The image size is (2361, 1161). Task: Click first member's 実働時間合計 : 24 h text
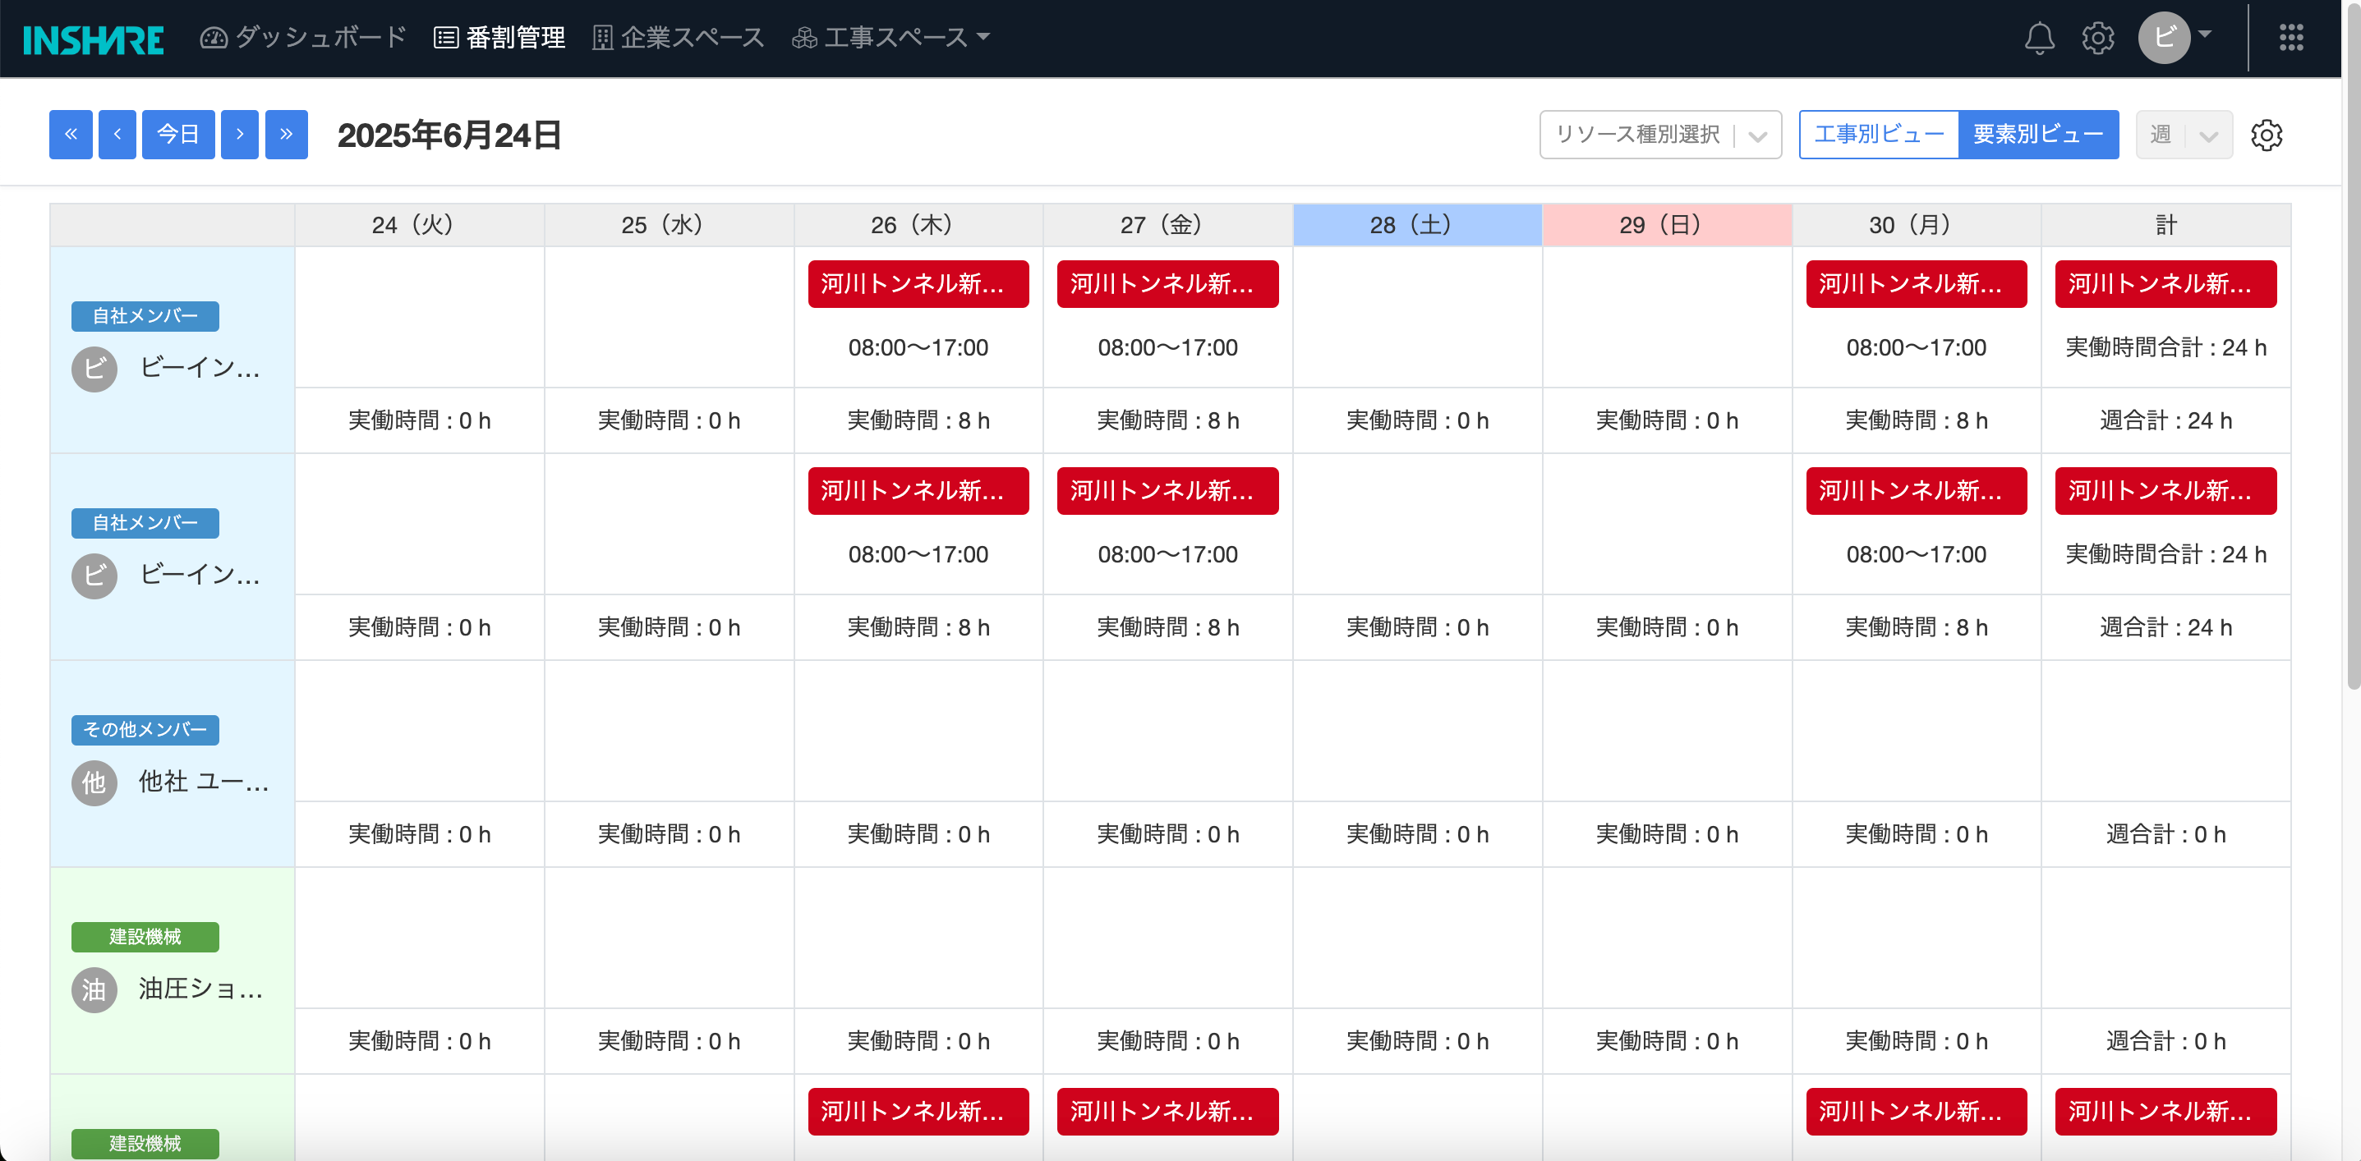pyautogui.click(x=2165, y=347)
